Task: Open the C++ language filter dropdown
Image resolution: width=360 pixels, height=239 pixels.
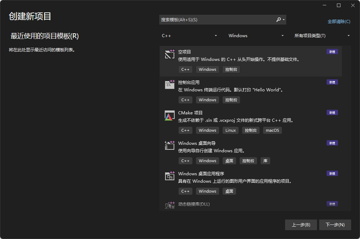Action: (189, 36)
